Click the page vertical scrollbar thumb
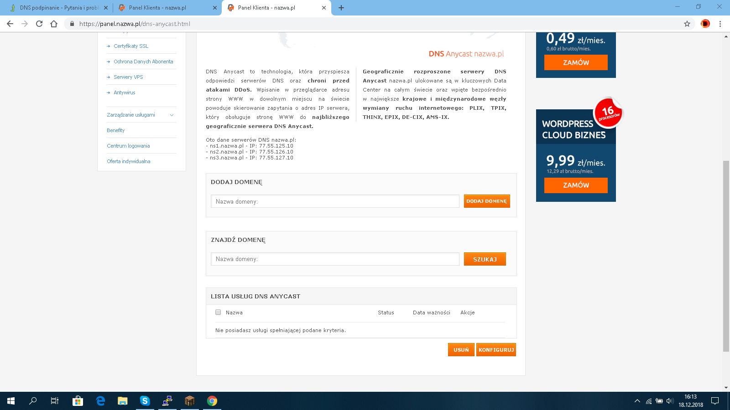The width and height of the screenshot is (730, 410). pos(726,255)
